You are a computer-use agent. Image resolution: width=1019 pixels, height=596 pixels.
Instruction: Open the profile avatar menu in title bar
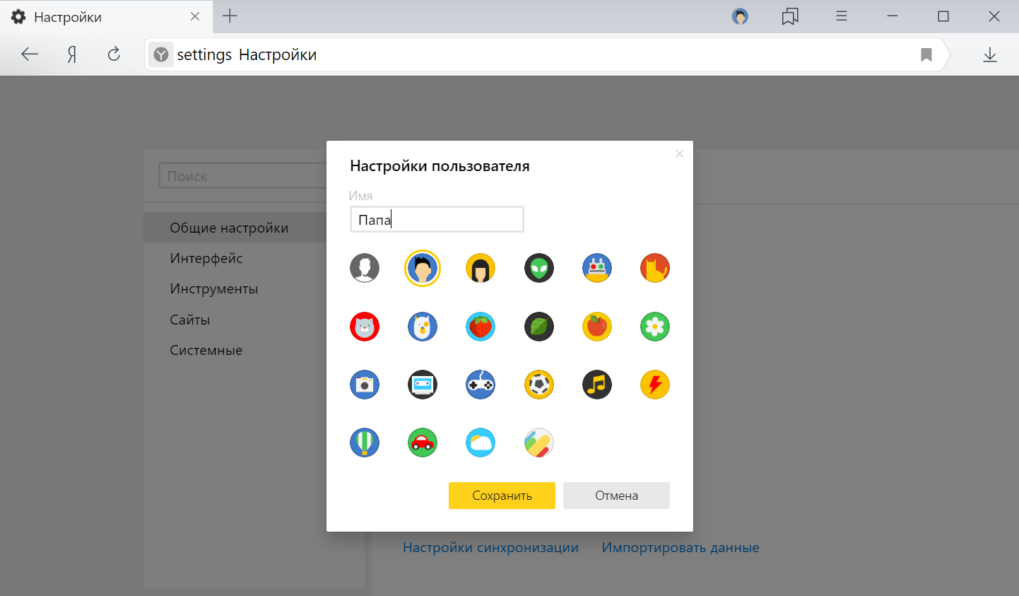coord(740,16)
